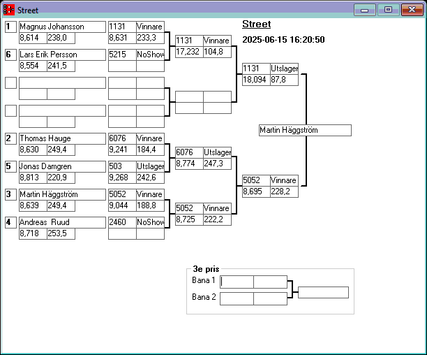Click the 5215 start number cell
This screenshot has height=355, width=427.
point(122,55)
